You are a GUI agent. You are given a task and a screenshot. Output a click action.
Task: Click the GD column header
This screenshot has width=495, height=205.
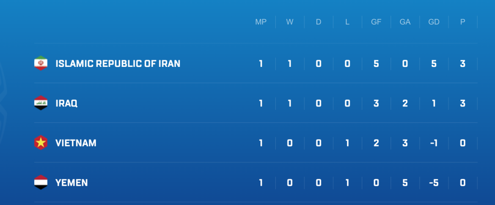(434, 22)
